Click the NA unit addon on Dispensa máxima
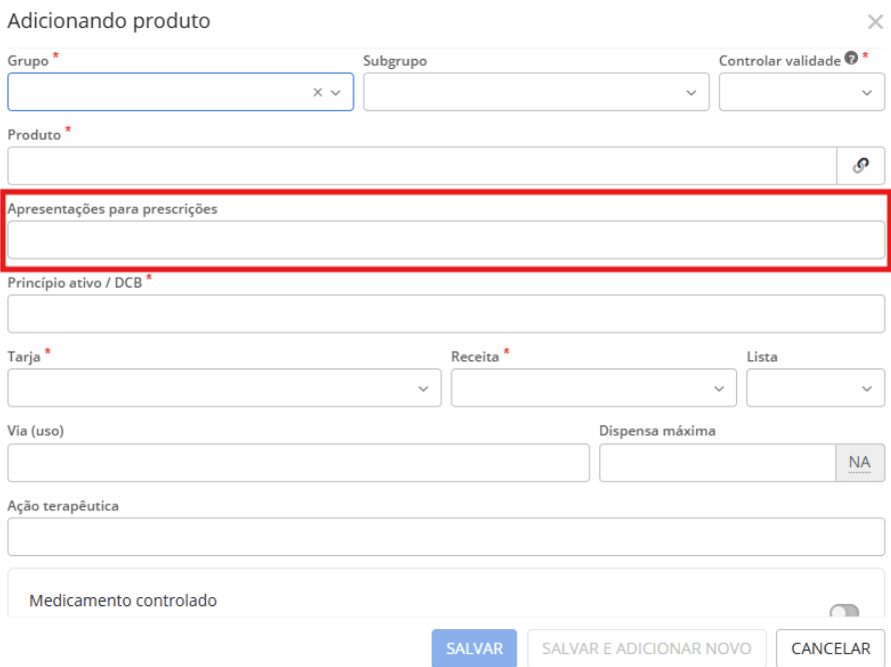 click(859, 462)
